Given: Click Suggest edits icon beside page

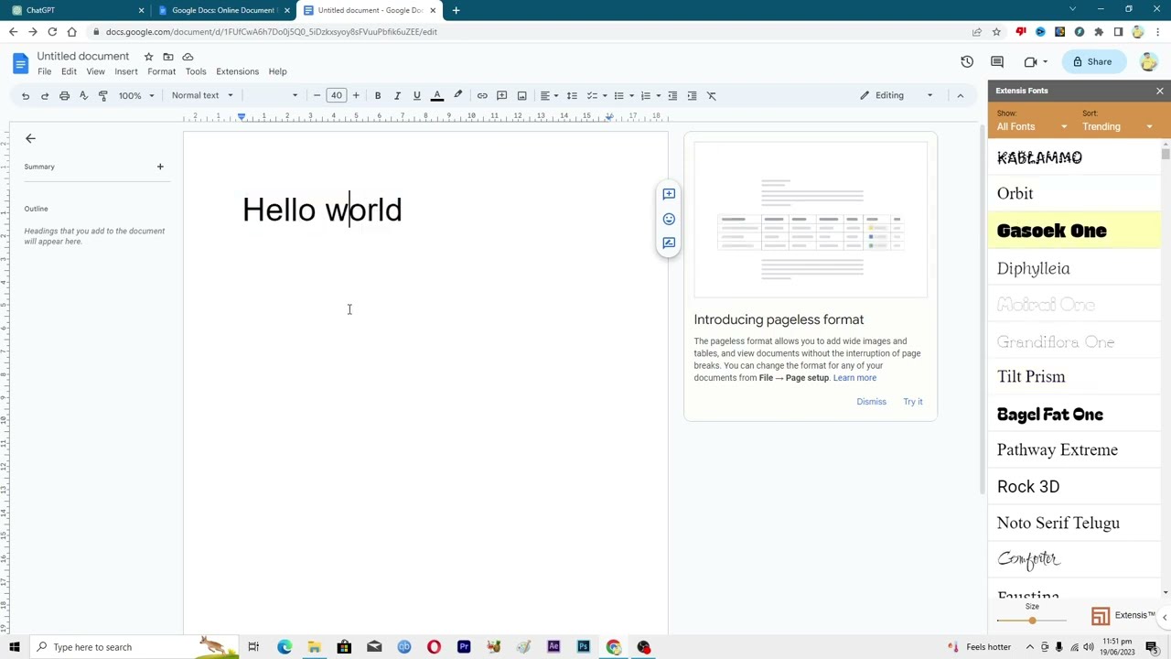Looking at the screenshot, I should click(669, 243).
